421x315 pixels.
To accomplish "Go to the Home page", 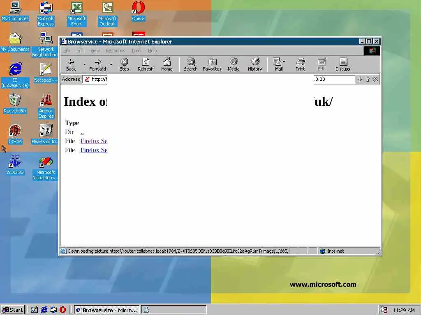I will click(x=167, y=65).
